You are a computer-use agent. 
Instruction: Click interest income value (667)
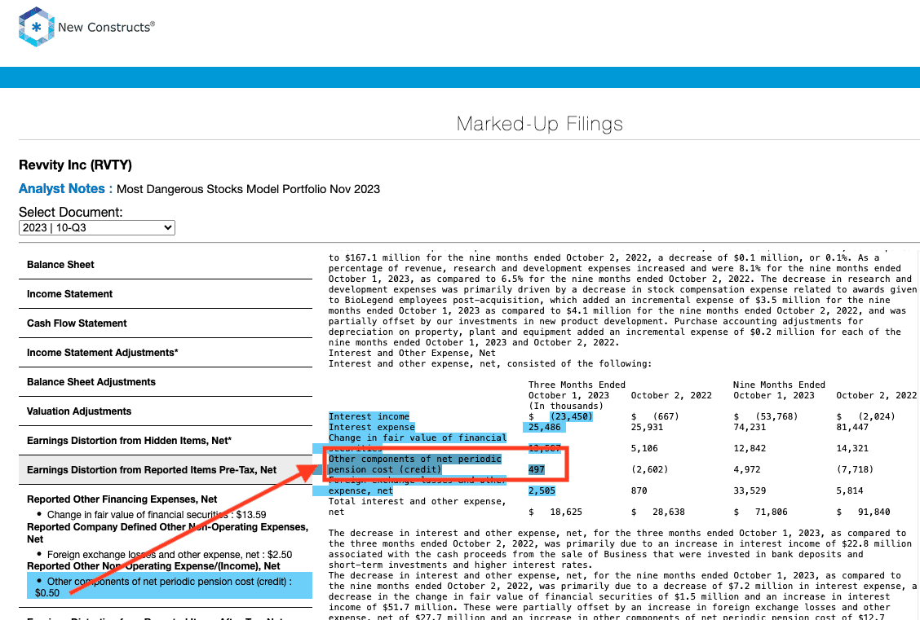pos(666,416)
